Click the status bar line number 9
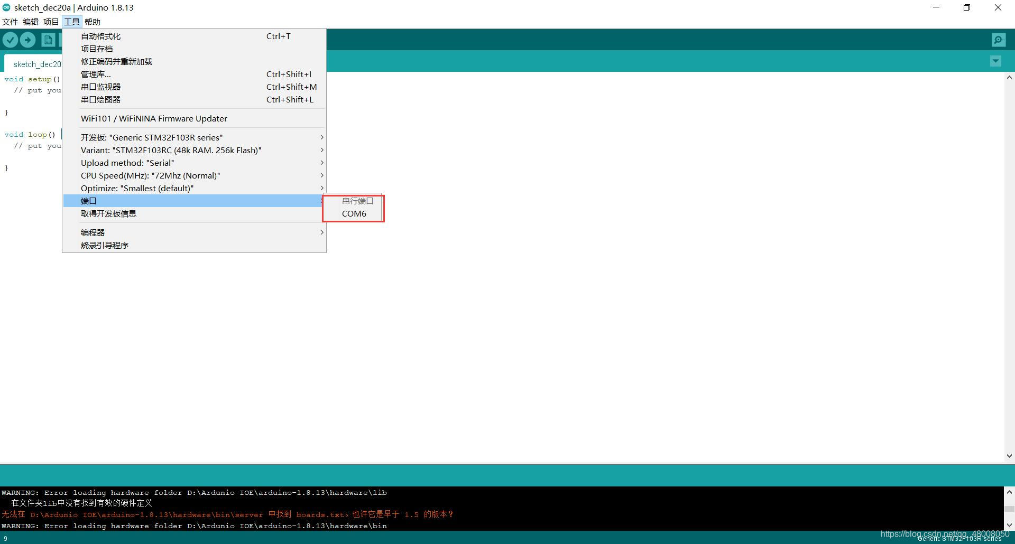This screenshot has height=544, width=1015. point(5,539)
